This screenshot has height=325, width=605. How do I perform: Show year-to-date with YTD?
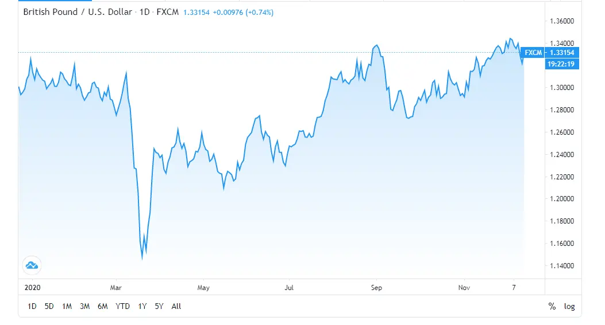(122, 307)
